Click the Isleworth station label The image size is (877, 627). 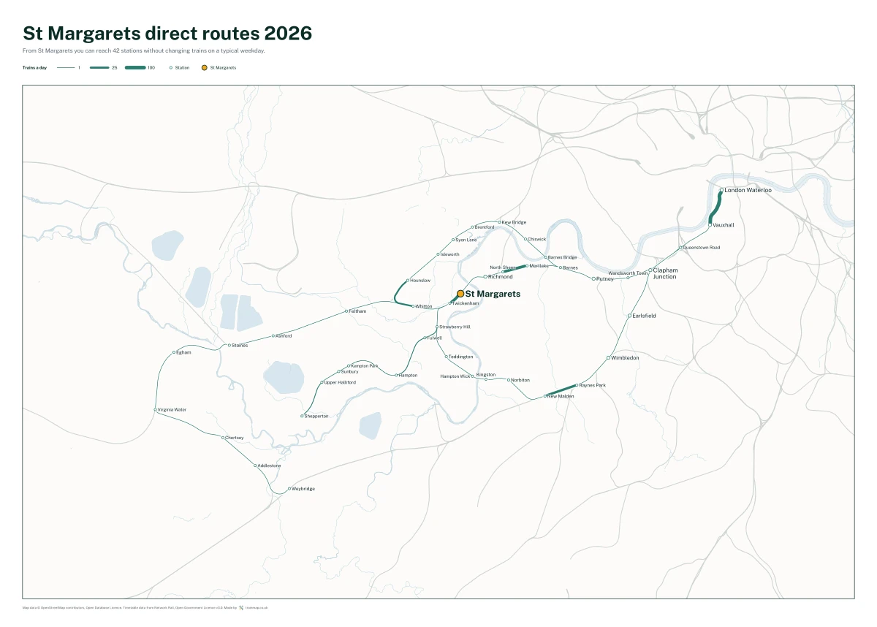click(449, 254)
